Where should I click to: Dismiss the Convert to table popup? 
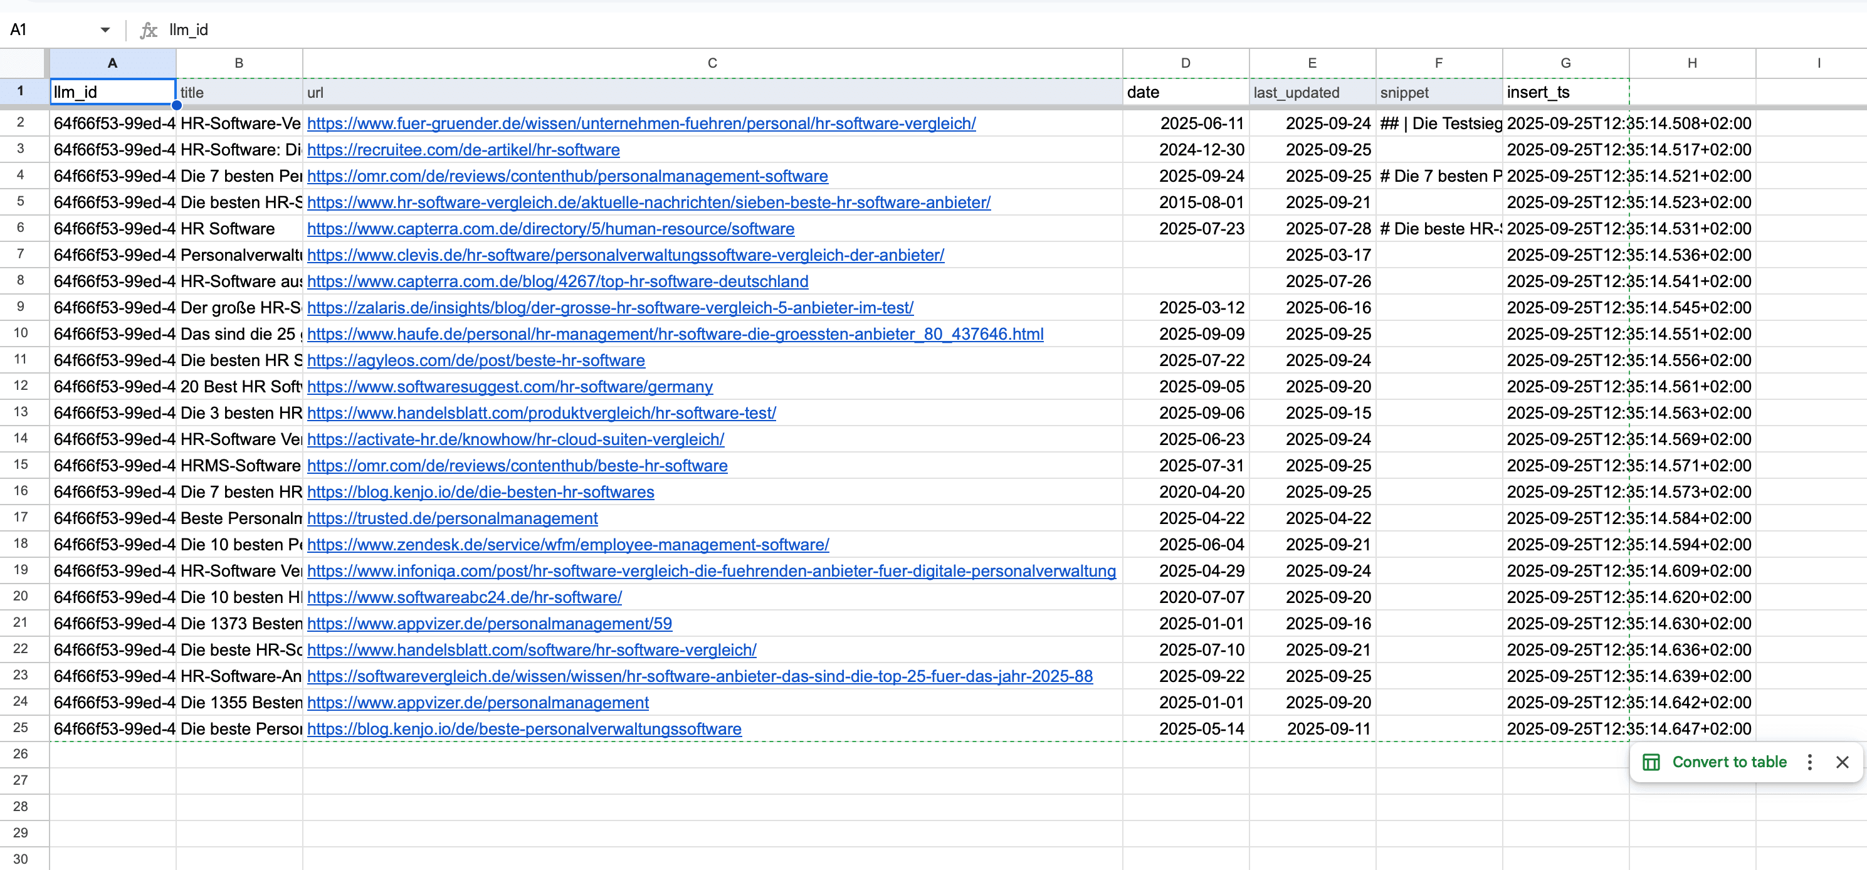(1842, 762)
